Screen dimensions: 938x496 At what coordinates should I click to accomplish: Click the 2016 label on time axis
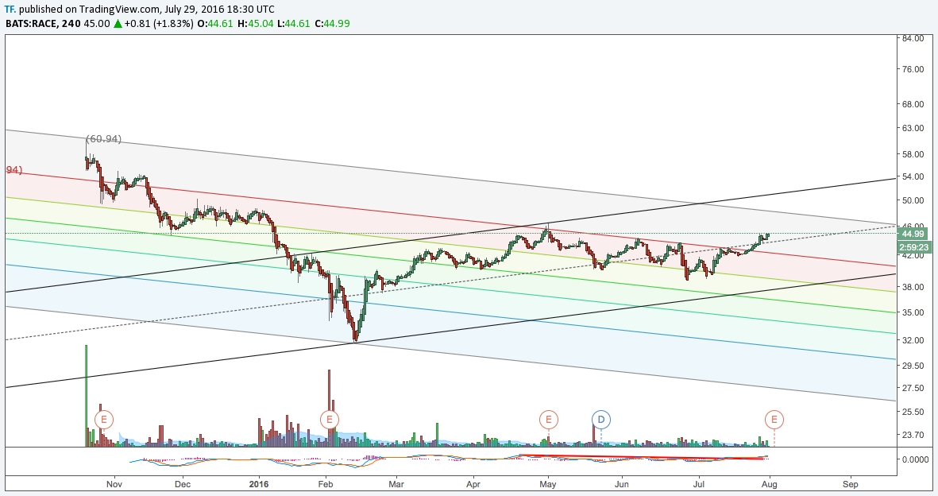(x=259, y=484)
